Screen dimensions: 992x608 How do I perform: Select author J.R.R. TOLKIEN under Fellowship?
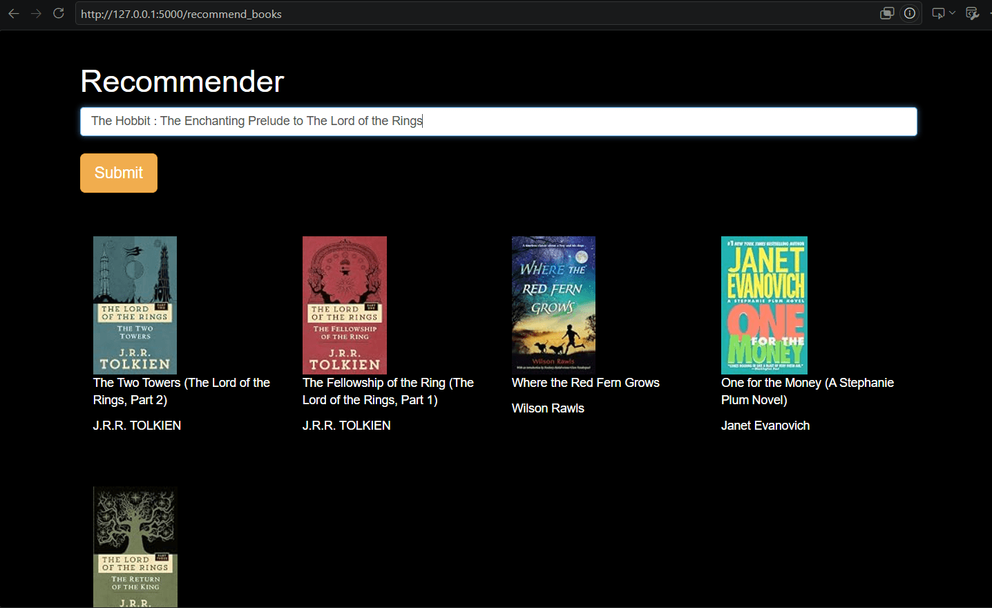(x=346, y=426)
